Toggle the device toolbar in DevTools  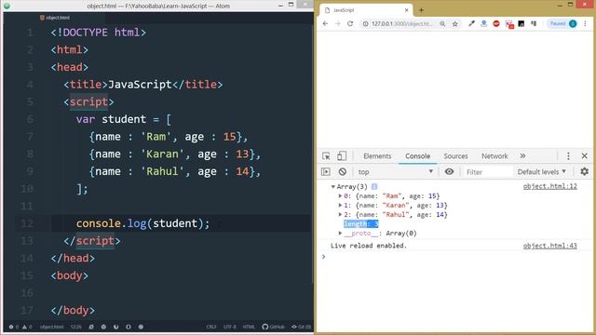pyautogui.click(x=342, y=156)
